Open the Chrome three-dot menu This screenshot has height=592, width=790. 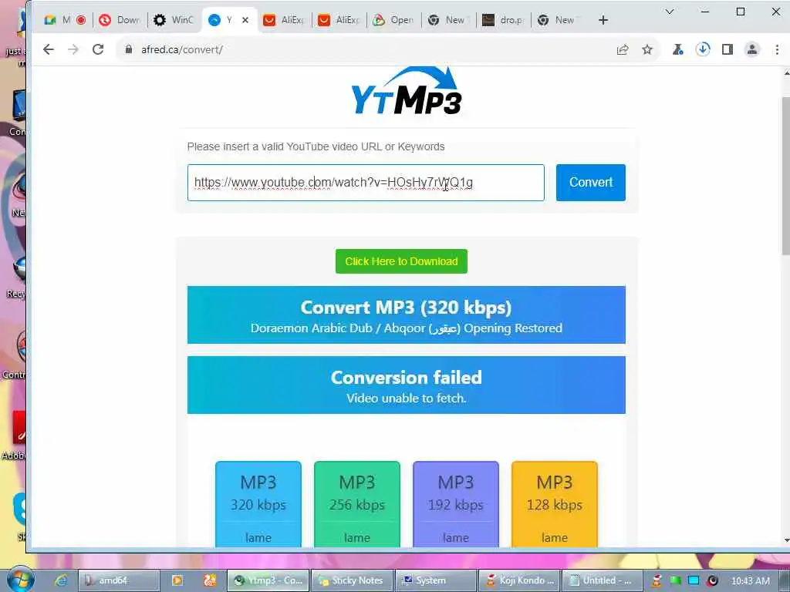click(777, 49)
